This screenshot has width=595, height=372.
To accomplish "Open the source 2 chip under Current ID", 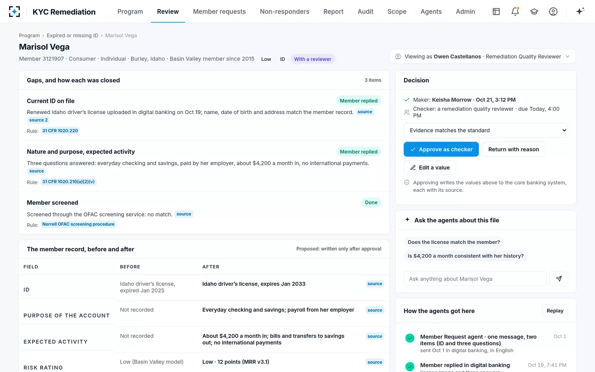I will pyautogui.click(x=38, y=120).
